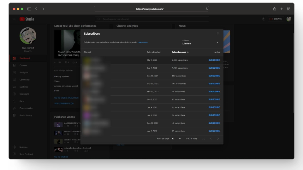Open Copyright in the sidebar
303x170 pixels.
point(24,94)
